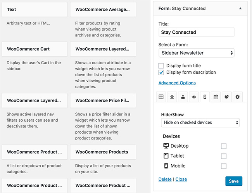This screenshot has height=193, width=252.
Task: Select the WooCommerce Price Filter widget
Action: pos(103,100)
